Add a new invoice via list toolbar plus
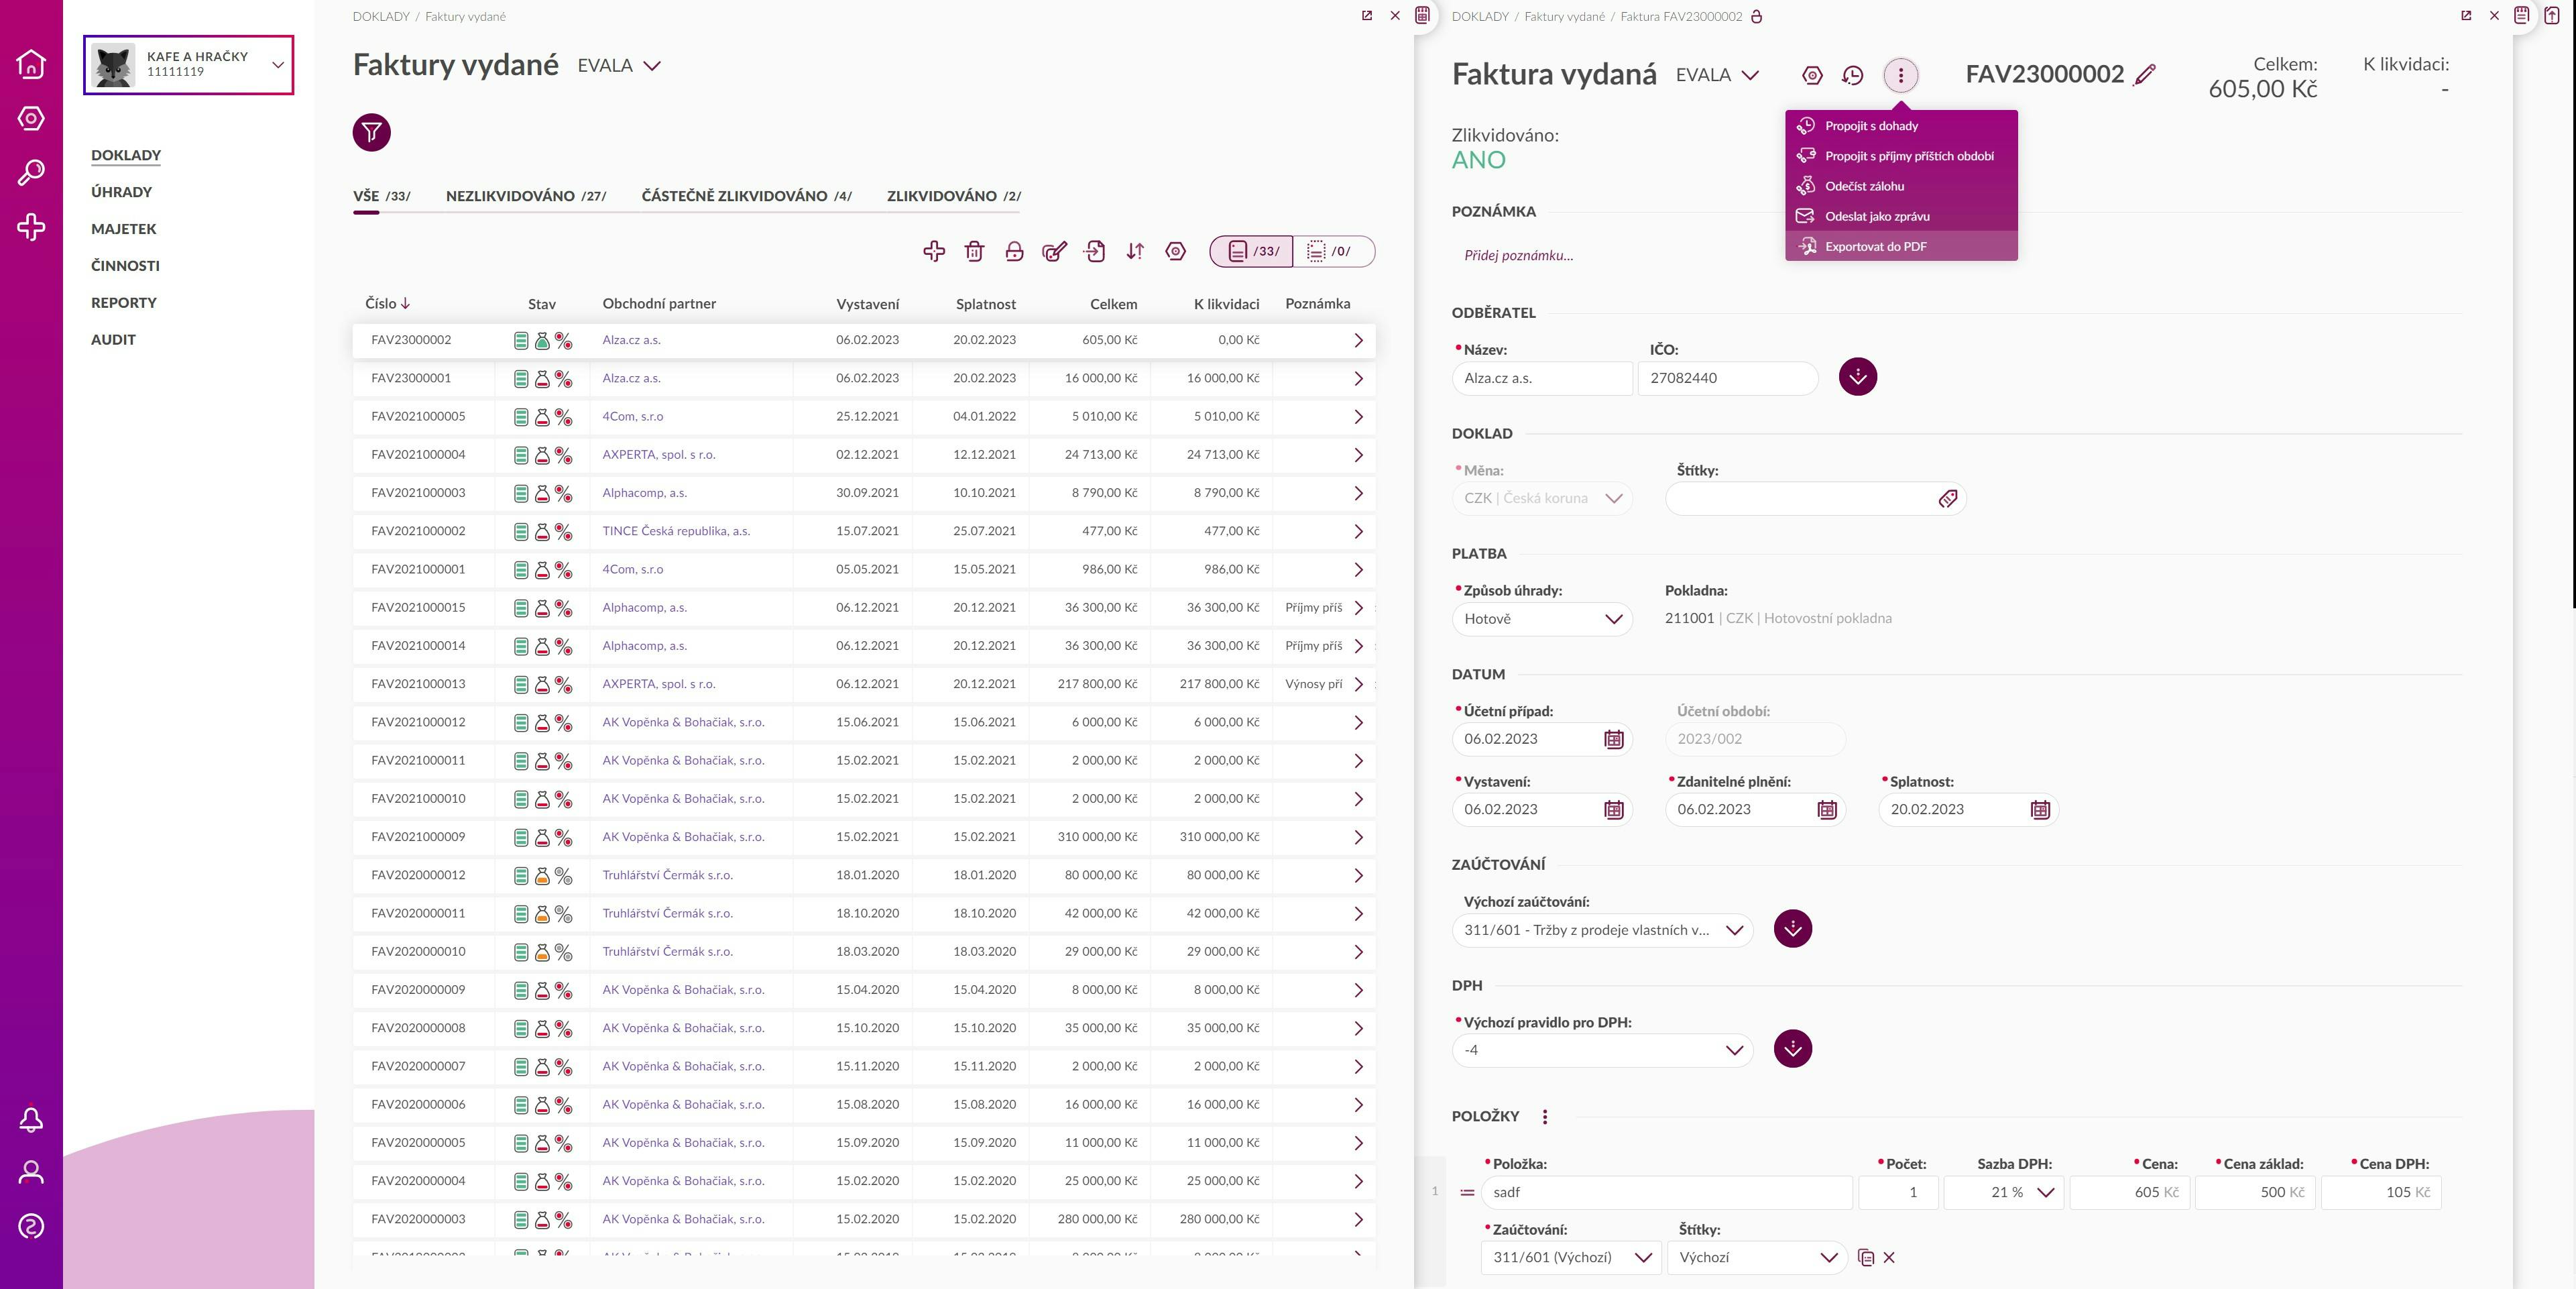 pos(934,251)
